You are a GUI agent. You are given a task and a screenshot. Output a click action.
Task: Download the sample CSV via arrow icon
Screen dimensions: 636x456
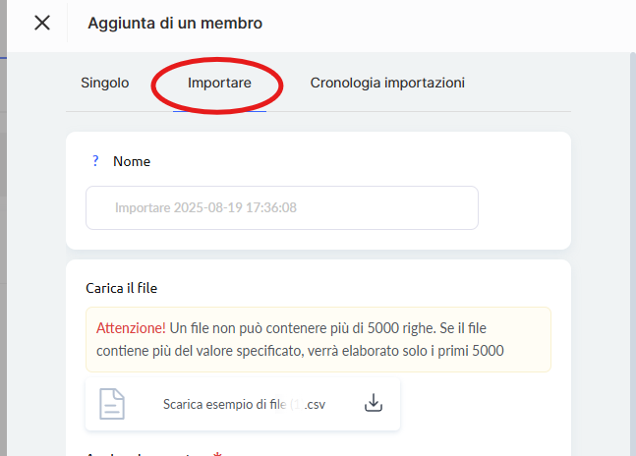(374, 403)
